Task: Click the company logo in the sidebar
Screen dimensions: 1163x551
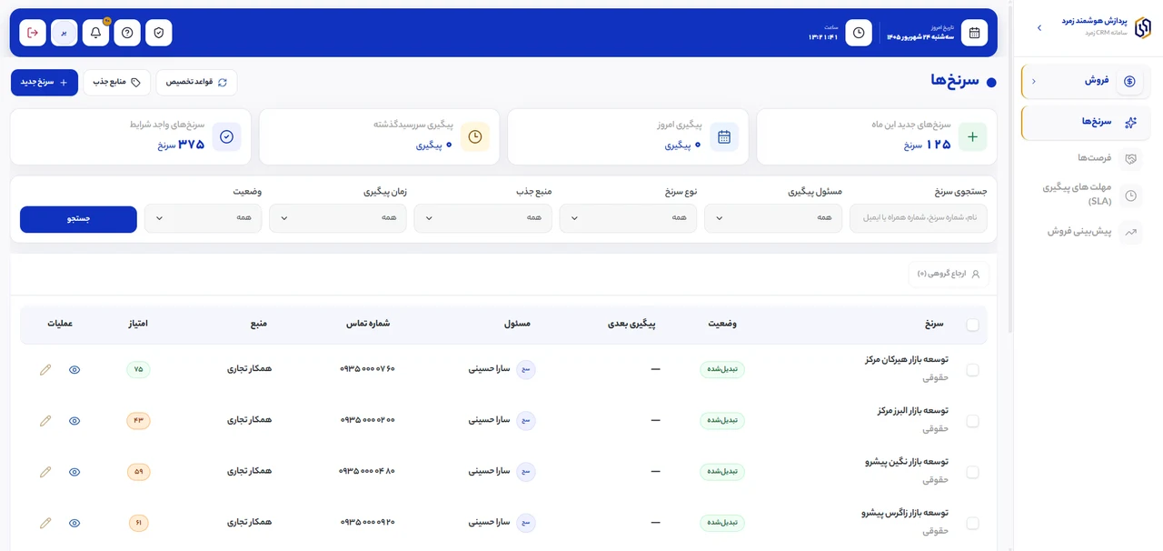Action: pos(1142,26)
